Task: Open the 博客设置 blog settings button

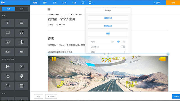Action: (51, 97)
